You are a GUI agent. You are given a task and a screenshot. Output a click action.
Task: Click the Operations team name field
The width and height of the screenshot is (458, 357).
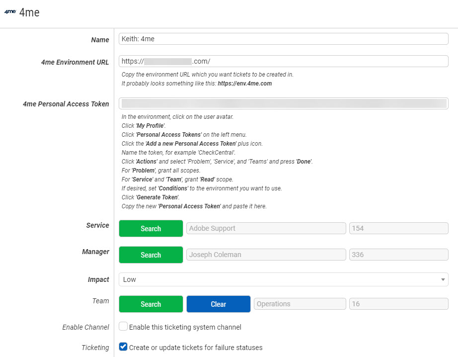(x=300, y=304)
